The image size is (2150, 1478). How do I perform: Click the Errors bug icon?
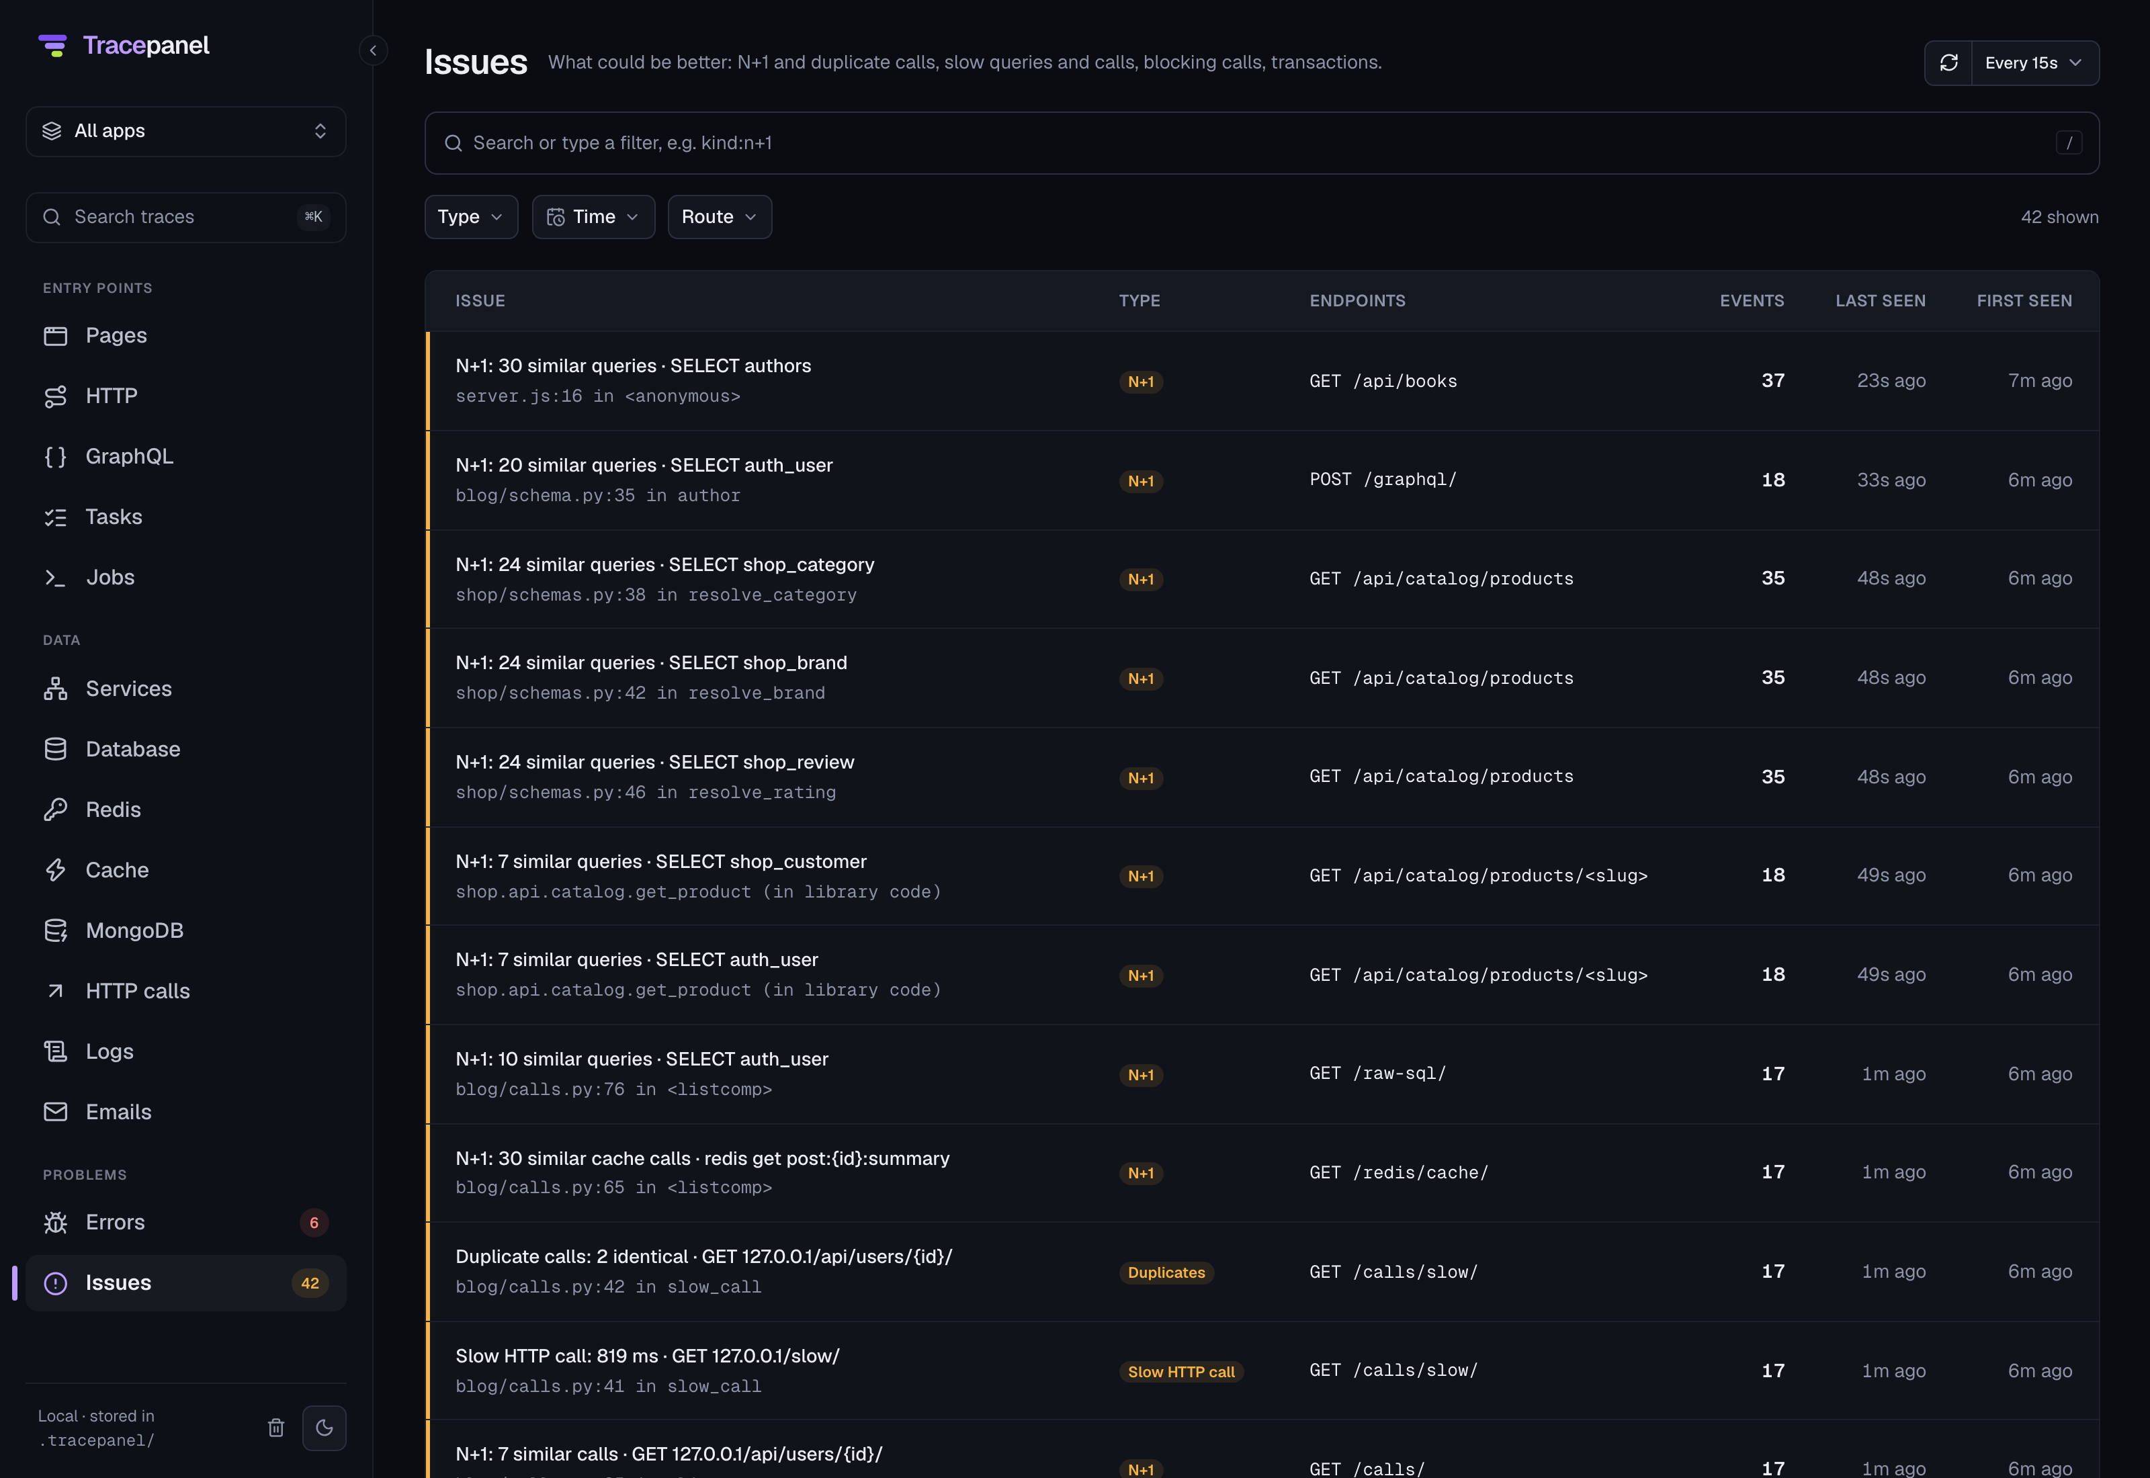56,1223
